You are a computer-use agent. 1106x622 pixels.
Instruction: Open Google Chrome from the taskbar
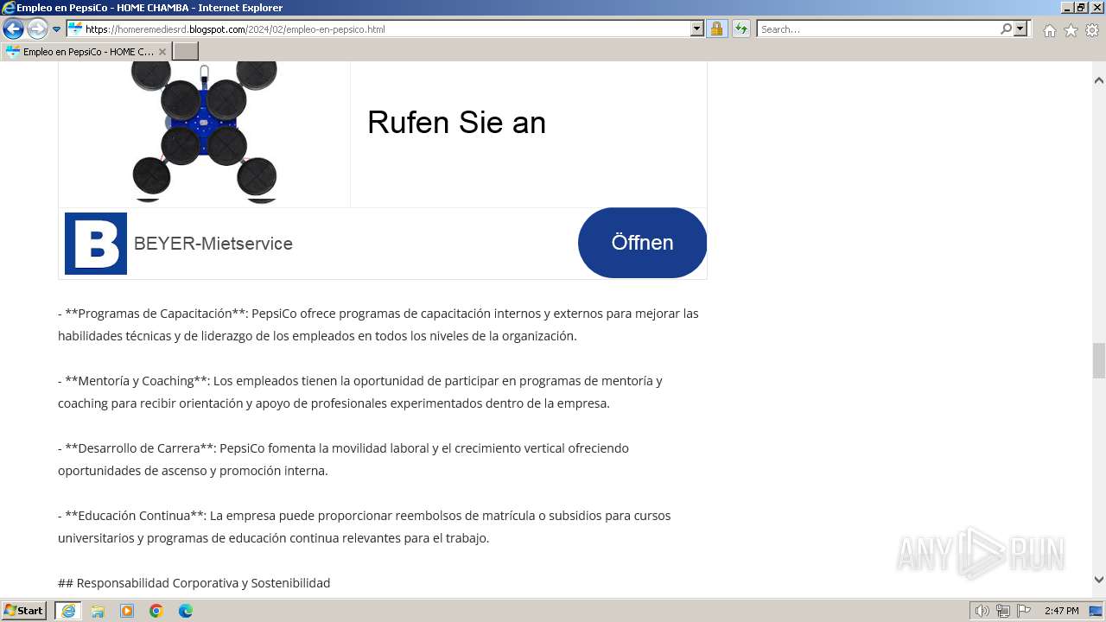(156, 611)
